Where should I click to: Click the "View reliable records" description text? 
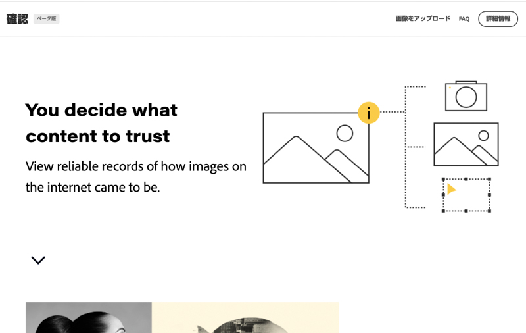point(135,176)
